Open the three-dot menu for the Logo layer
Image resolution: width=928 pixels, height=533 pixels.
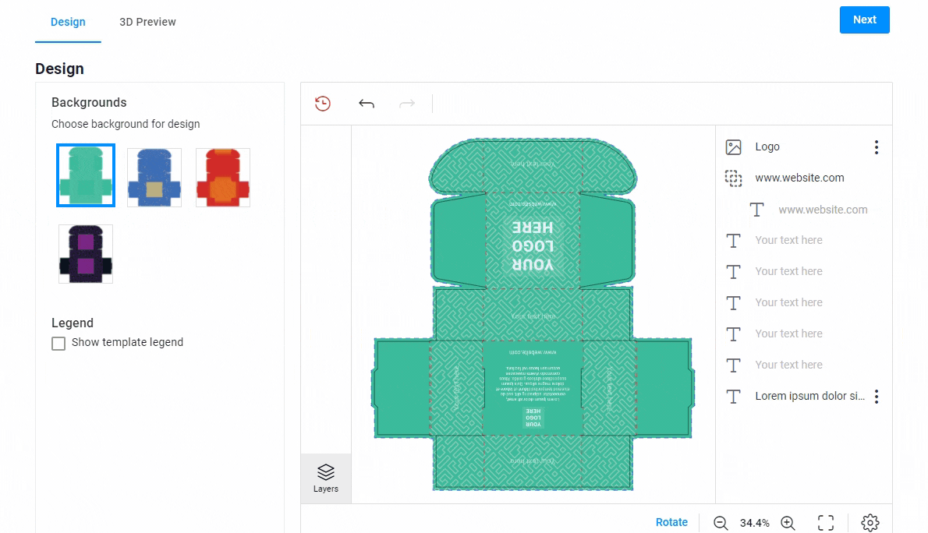(x=877, y=147)
